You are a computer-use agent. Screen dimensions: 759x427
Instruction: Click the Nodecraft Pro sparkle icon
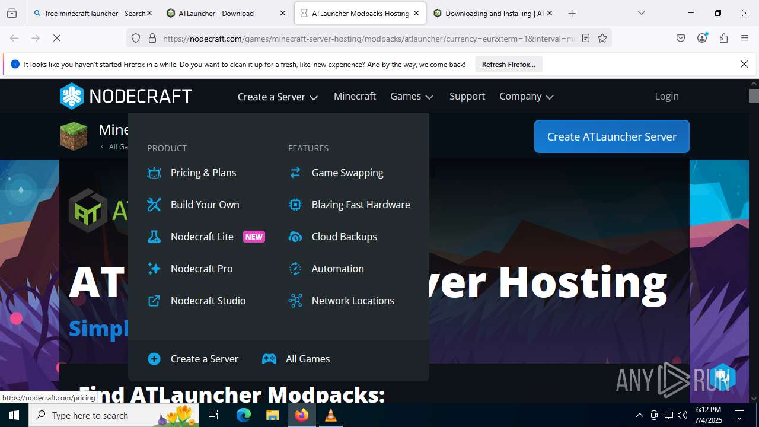[154, 269]
